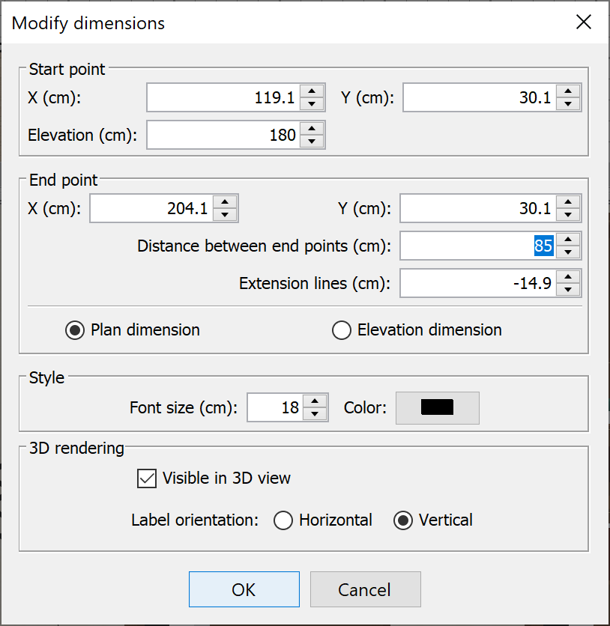The width and height of the screenshot is (610, 626).
Task: Set label orientation to Horizontal
Action: coord(283,520)
